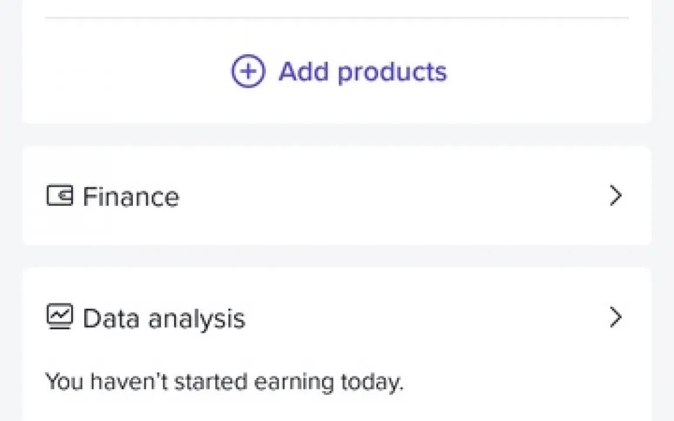Open the Finance arrow indicator
The height and width of the screenshot is (421, 674).
(616, 196)
